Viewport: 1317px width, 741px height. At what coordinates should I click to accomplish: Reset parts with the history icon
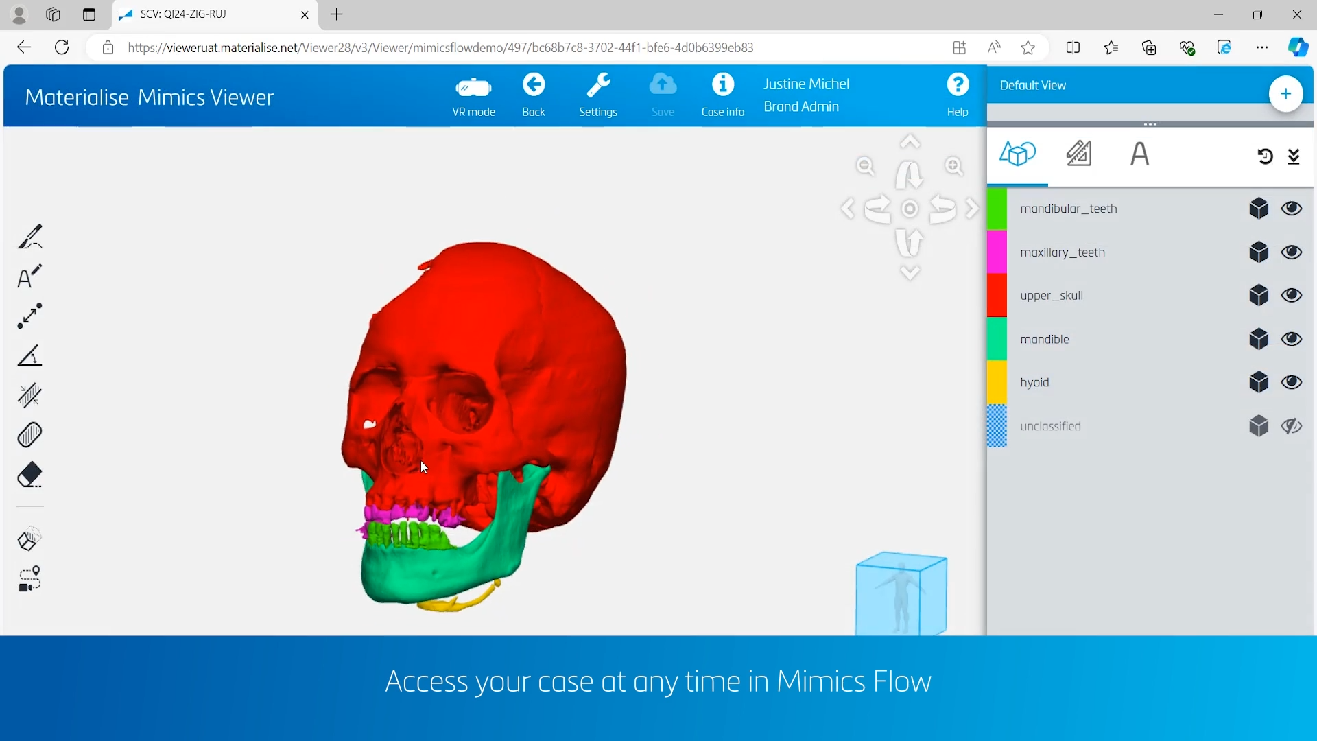click(1265, 156)
